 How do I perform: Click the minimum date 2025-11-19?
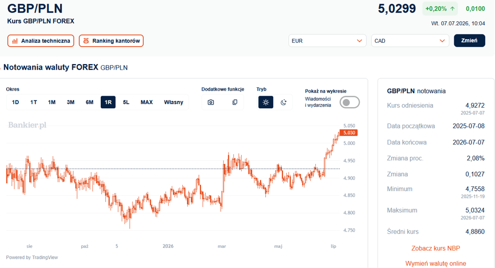pyautogui.click(x=473, y=197)
